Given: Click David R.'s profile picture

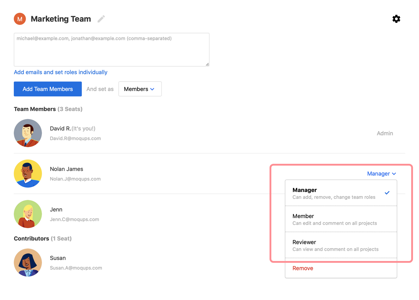Looking at the screenshot, I should [28, 133].
